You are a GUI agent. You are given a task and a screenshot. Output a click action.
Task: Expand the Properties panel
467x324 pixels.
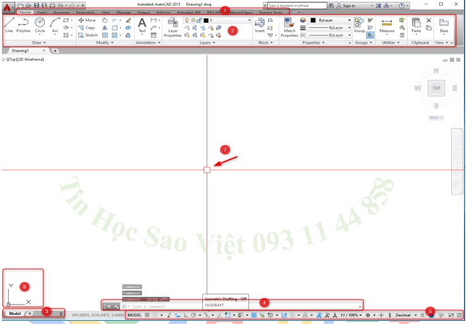click(313, 42)
